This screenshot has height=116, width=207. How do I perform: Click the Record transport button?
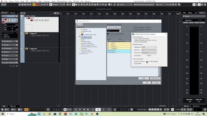click(109, 110)
